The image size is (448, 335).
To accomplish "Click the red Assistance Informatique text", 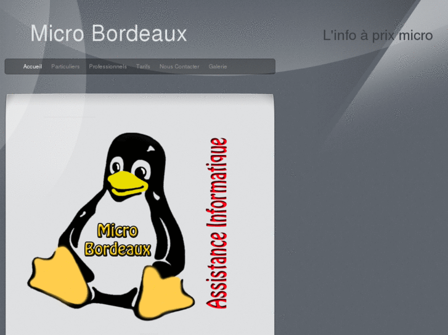I will pos(216,223).
